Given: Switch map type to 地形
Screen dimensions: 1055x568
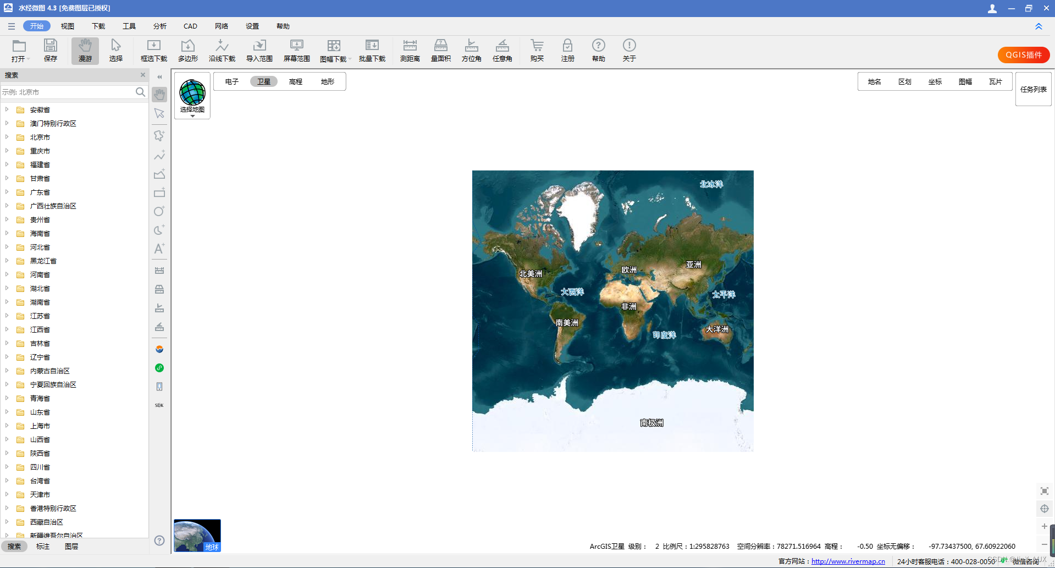Looking at the screenshot, I should click(x=328, y=81).
